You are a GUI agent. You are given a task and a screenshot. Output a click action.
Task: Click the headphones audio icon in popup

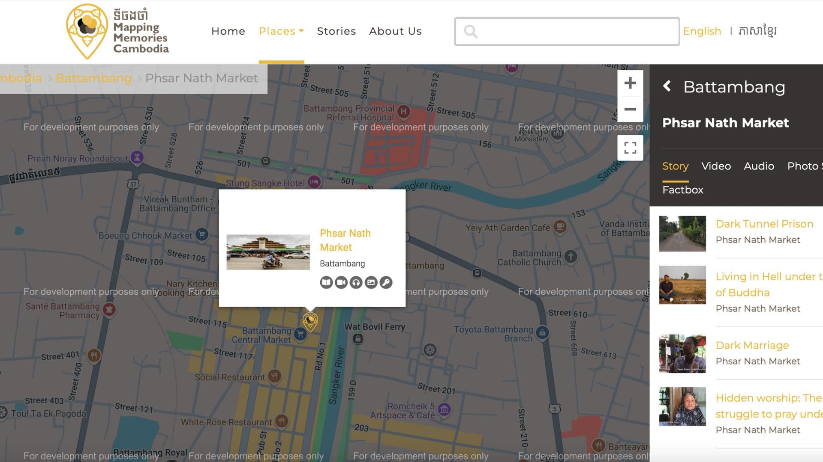pos(356,282)
